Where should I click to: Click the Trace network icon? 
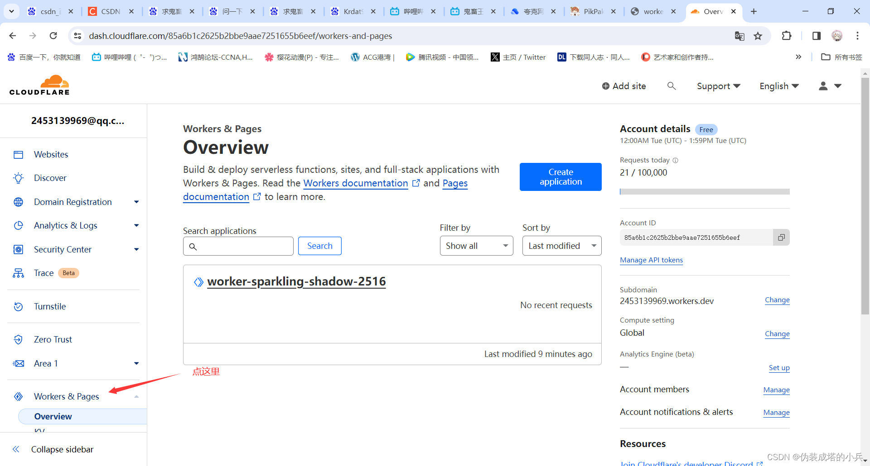point(18,273)
